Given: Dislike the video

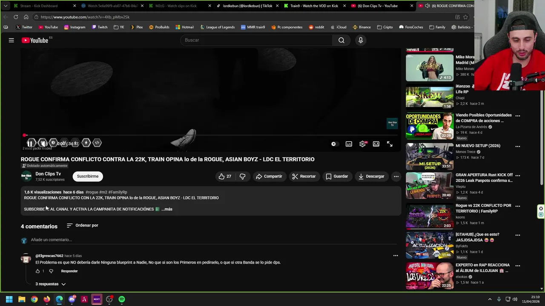Looking at the screenshot, I should 242,176.
